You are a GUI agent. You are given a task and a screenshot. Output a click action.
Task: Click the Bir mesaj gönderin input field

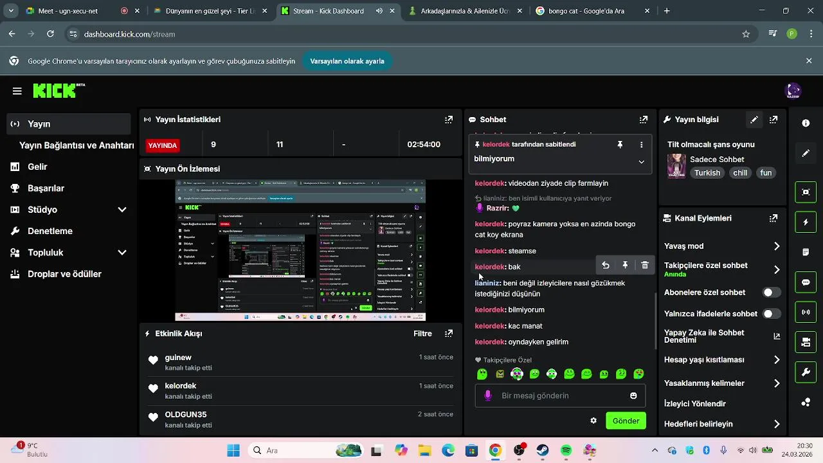point(560,395)
